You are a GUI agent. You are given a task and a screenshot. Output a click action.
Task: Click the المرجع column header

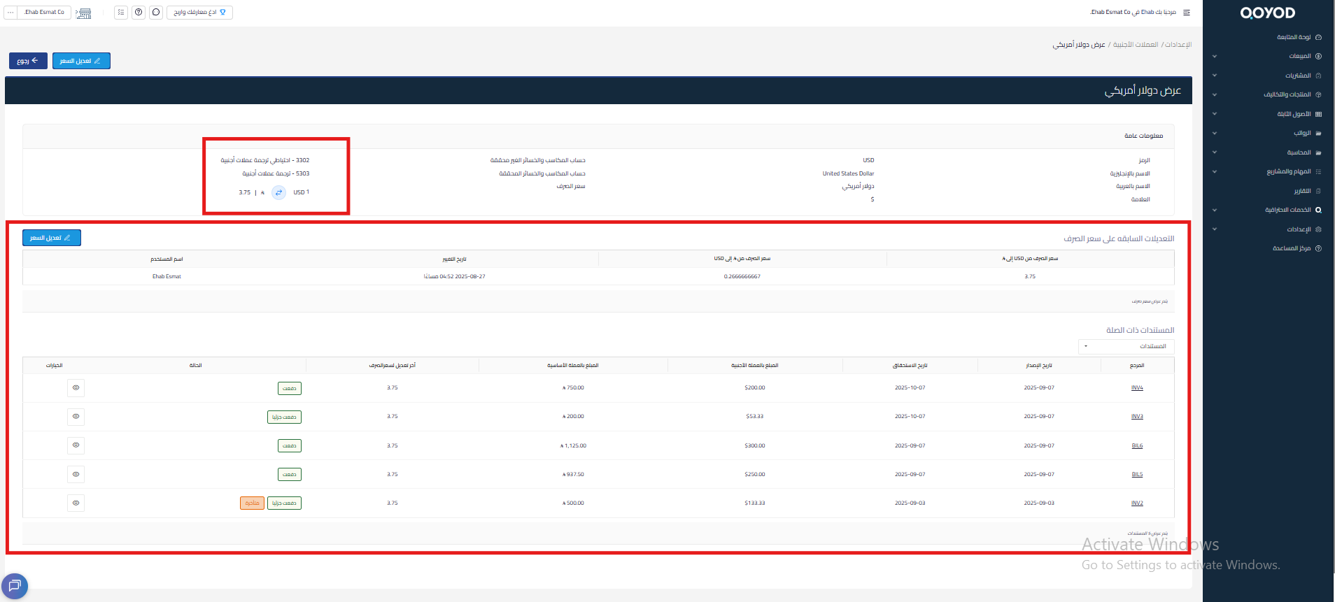pyautogui.click(x=1137, y=365)
